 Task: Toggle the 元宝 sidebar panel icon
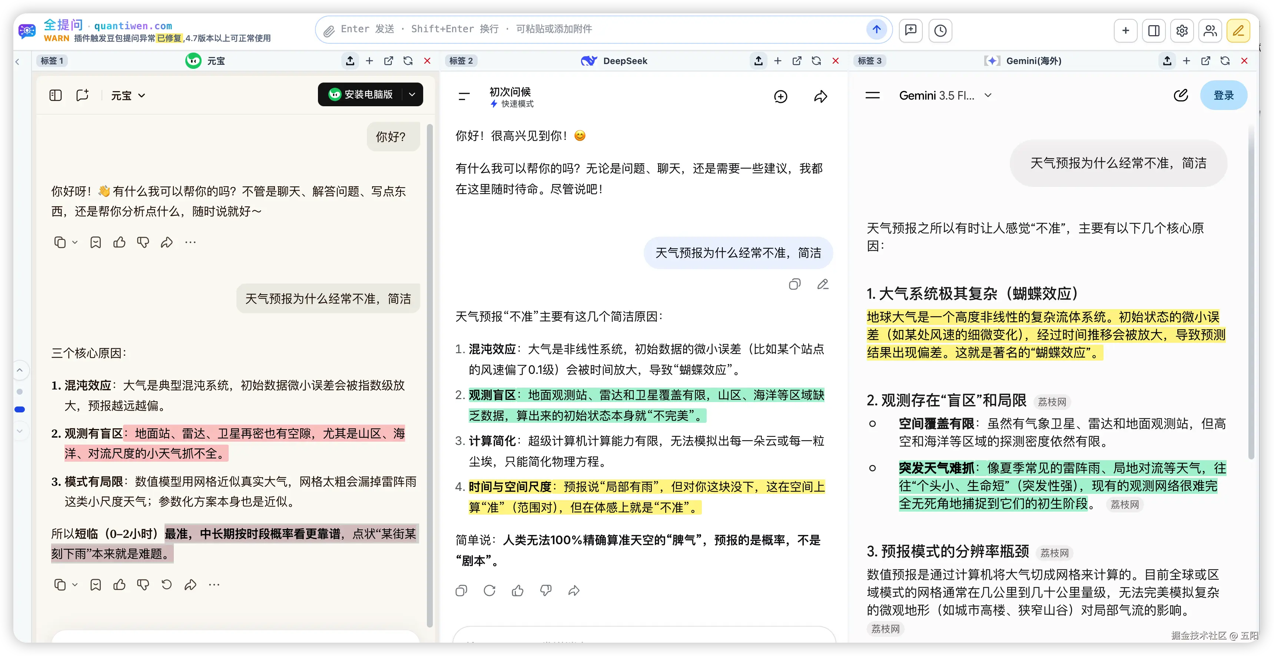55,95
